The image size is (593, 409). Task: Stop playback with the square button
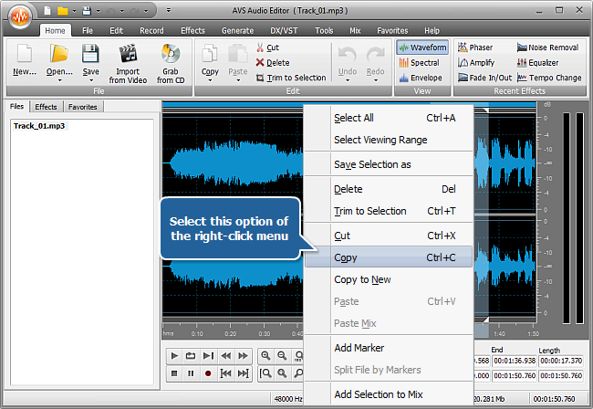[174, 373]
